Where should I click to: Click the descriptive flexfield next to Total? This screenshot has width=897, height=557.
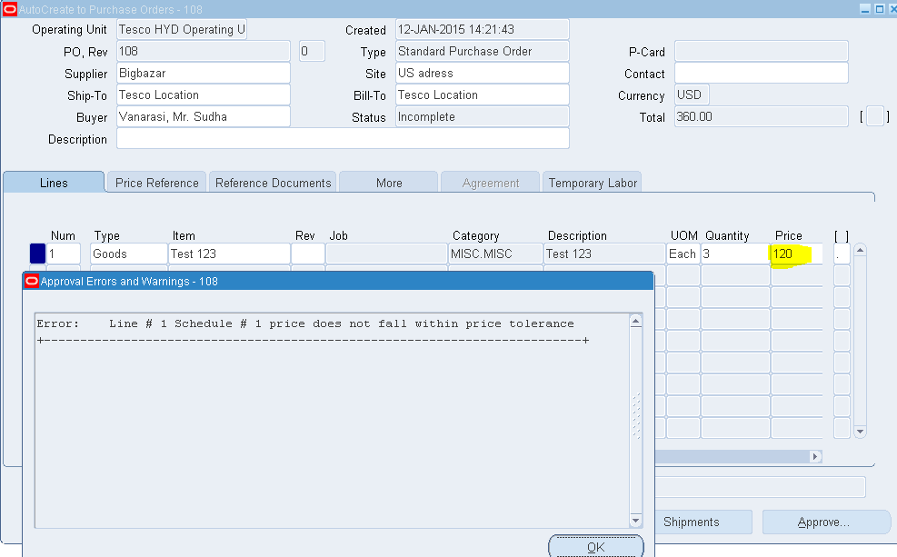click(874, 116)
